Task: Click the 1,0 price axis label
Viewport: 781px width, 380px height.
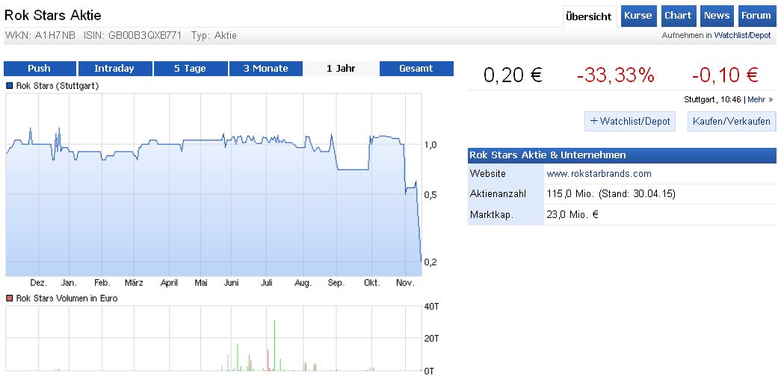Action: point(431,145)
